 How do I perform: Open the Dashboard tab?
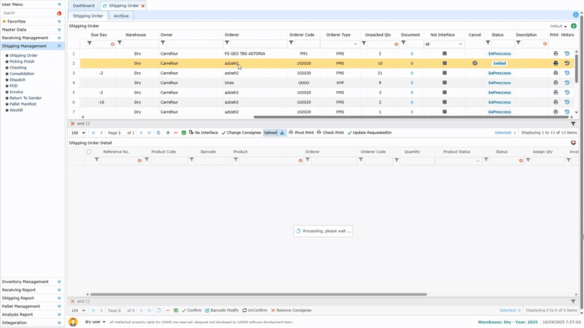pos(83,5)
